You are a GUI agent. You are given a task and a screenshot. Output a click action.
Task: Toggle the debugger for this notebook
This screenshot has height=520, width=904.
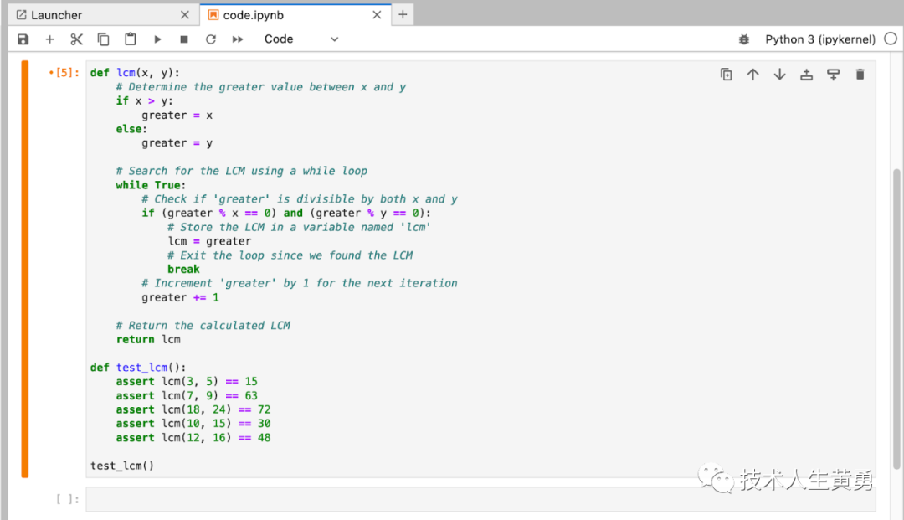[x=745, y=39]
